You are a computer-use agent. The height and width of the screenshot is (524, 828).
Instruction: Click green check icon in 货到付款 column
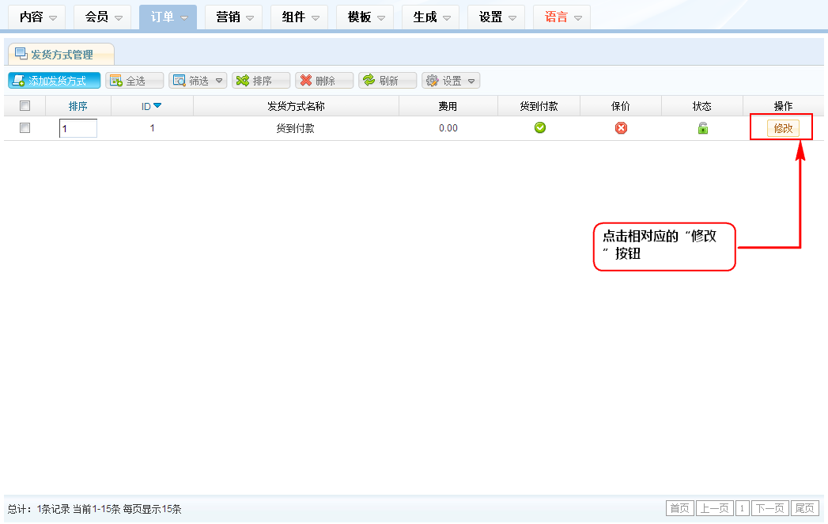(x=540, y=128)
